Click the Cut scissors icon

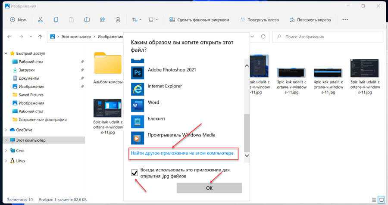41,20
